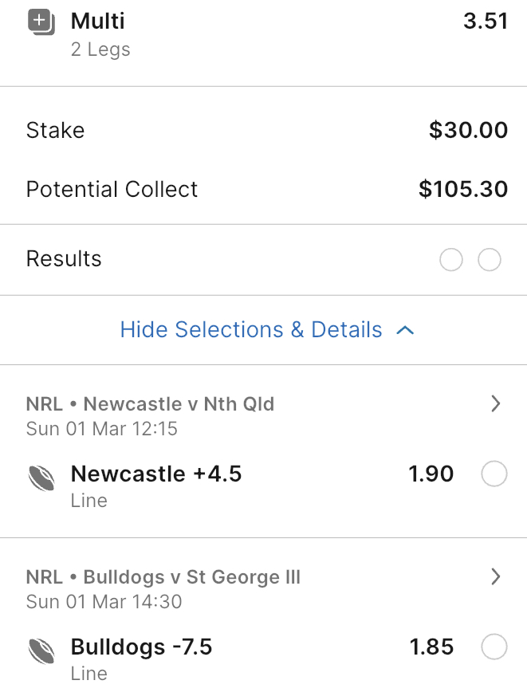Screen dimensions: 527x700
Task: Open Bulldogs v St George Ill chevron
Action: click(x=496, y=577)
